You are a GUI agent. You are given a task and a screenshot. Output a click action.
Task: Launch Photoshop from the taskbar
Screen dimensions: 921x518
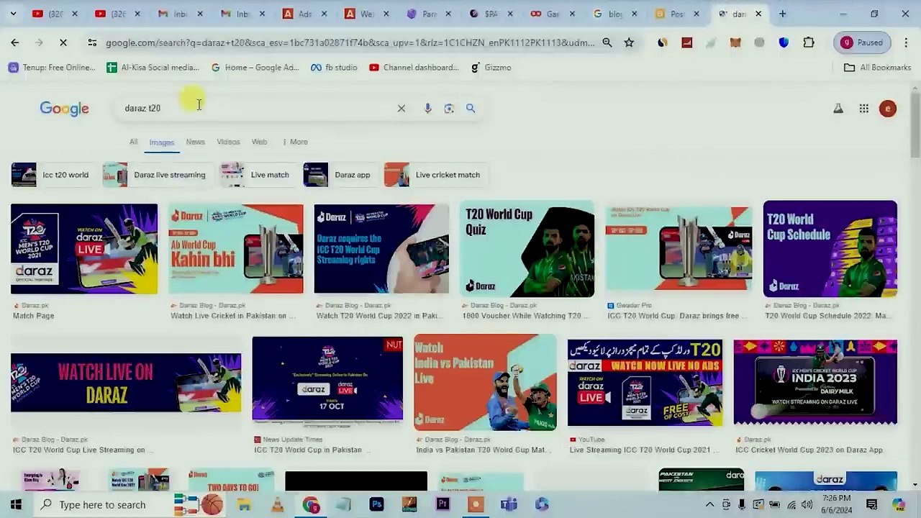[x=376, y=504]
